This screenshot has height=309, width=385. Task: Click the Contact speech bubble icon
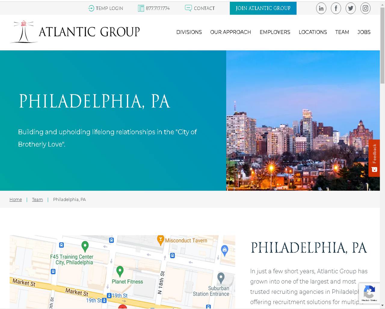(x=188, y=8)
